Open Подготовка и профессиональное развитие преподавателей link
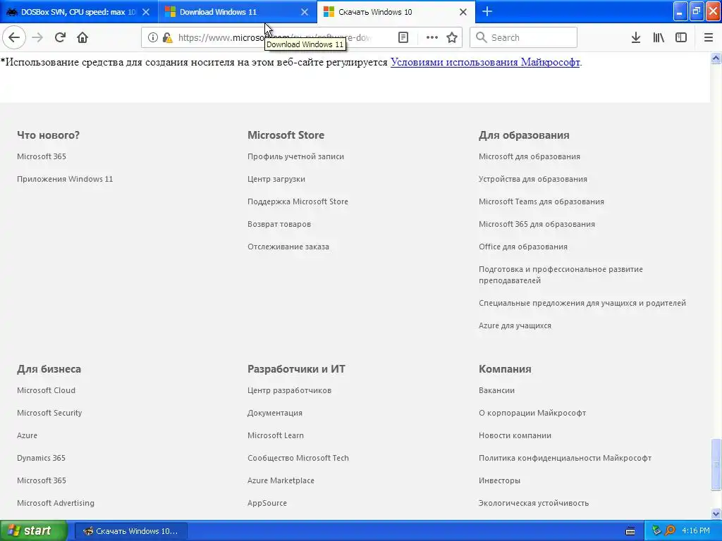Image resolution: width=722 pixels, height=541 pixels. (561, 275)
